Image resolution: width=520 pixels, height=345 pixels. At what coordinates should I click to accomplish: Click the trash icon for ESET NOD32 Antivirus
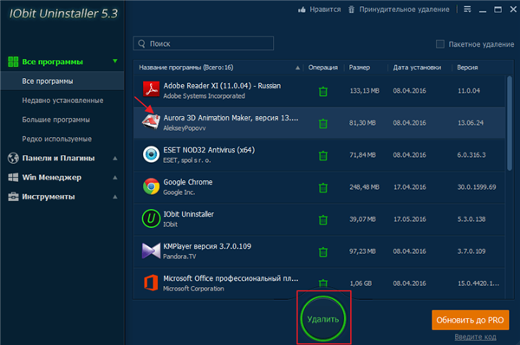(x=323, y=155)
